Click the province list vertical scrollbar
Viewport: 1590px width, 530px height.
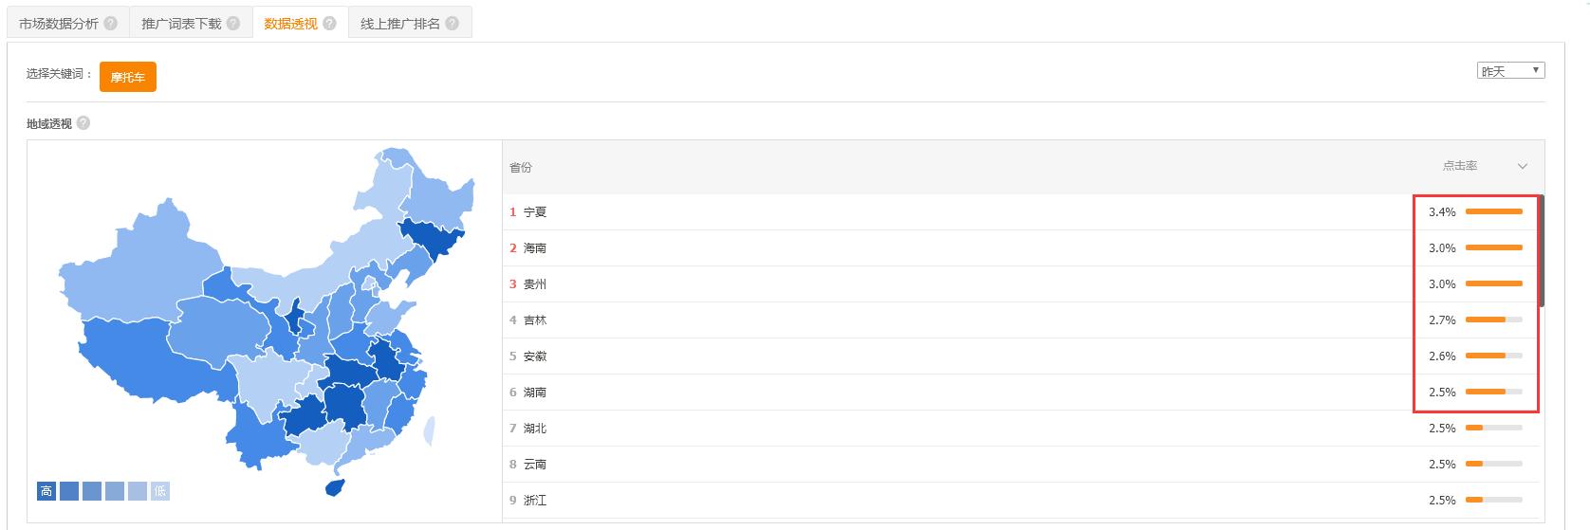pyautogui.click(x=1542, y=251)
